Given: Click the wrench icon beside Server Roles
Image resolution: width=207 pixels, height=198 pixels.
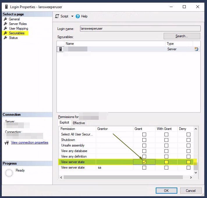Looking at the screenshot, I should (x=6, y=24).
